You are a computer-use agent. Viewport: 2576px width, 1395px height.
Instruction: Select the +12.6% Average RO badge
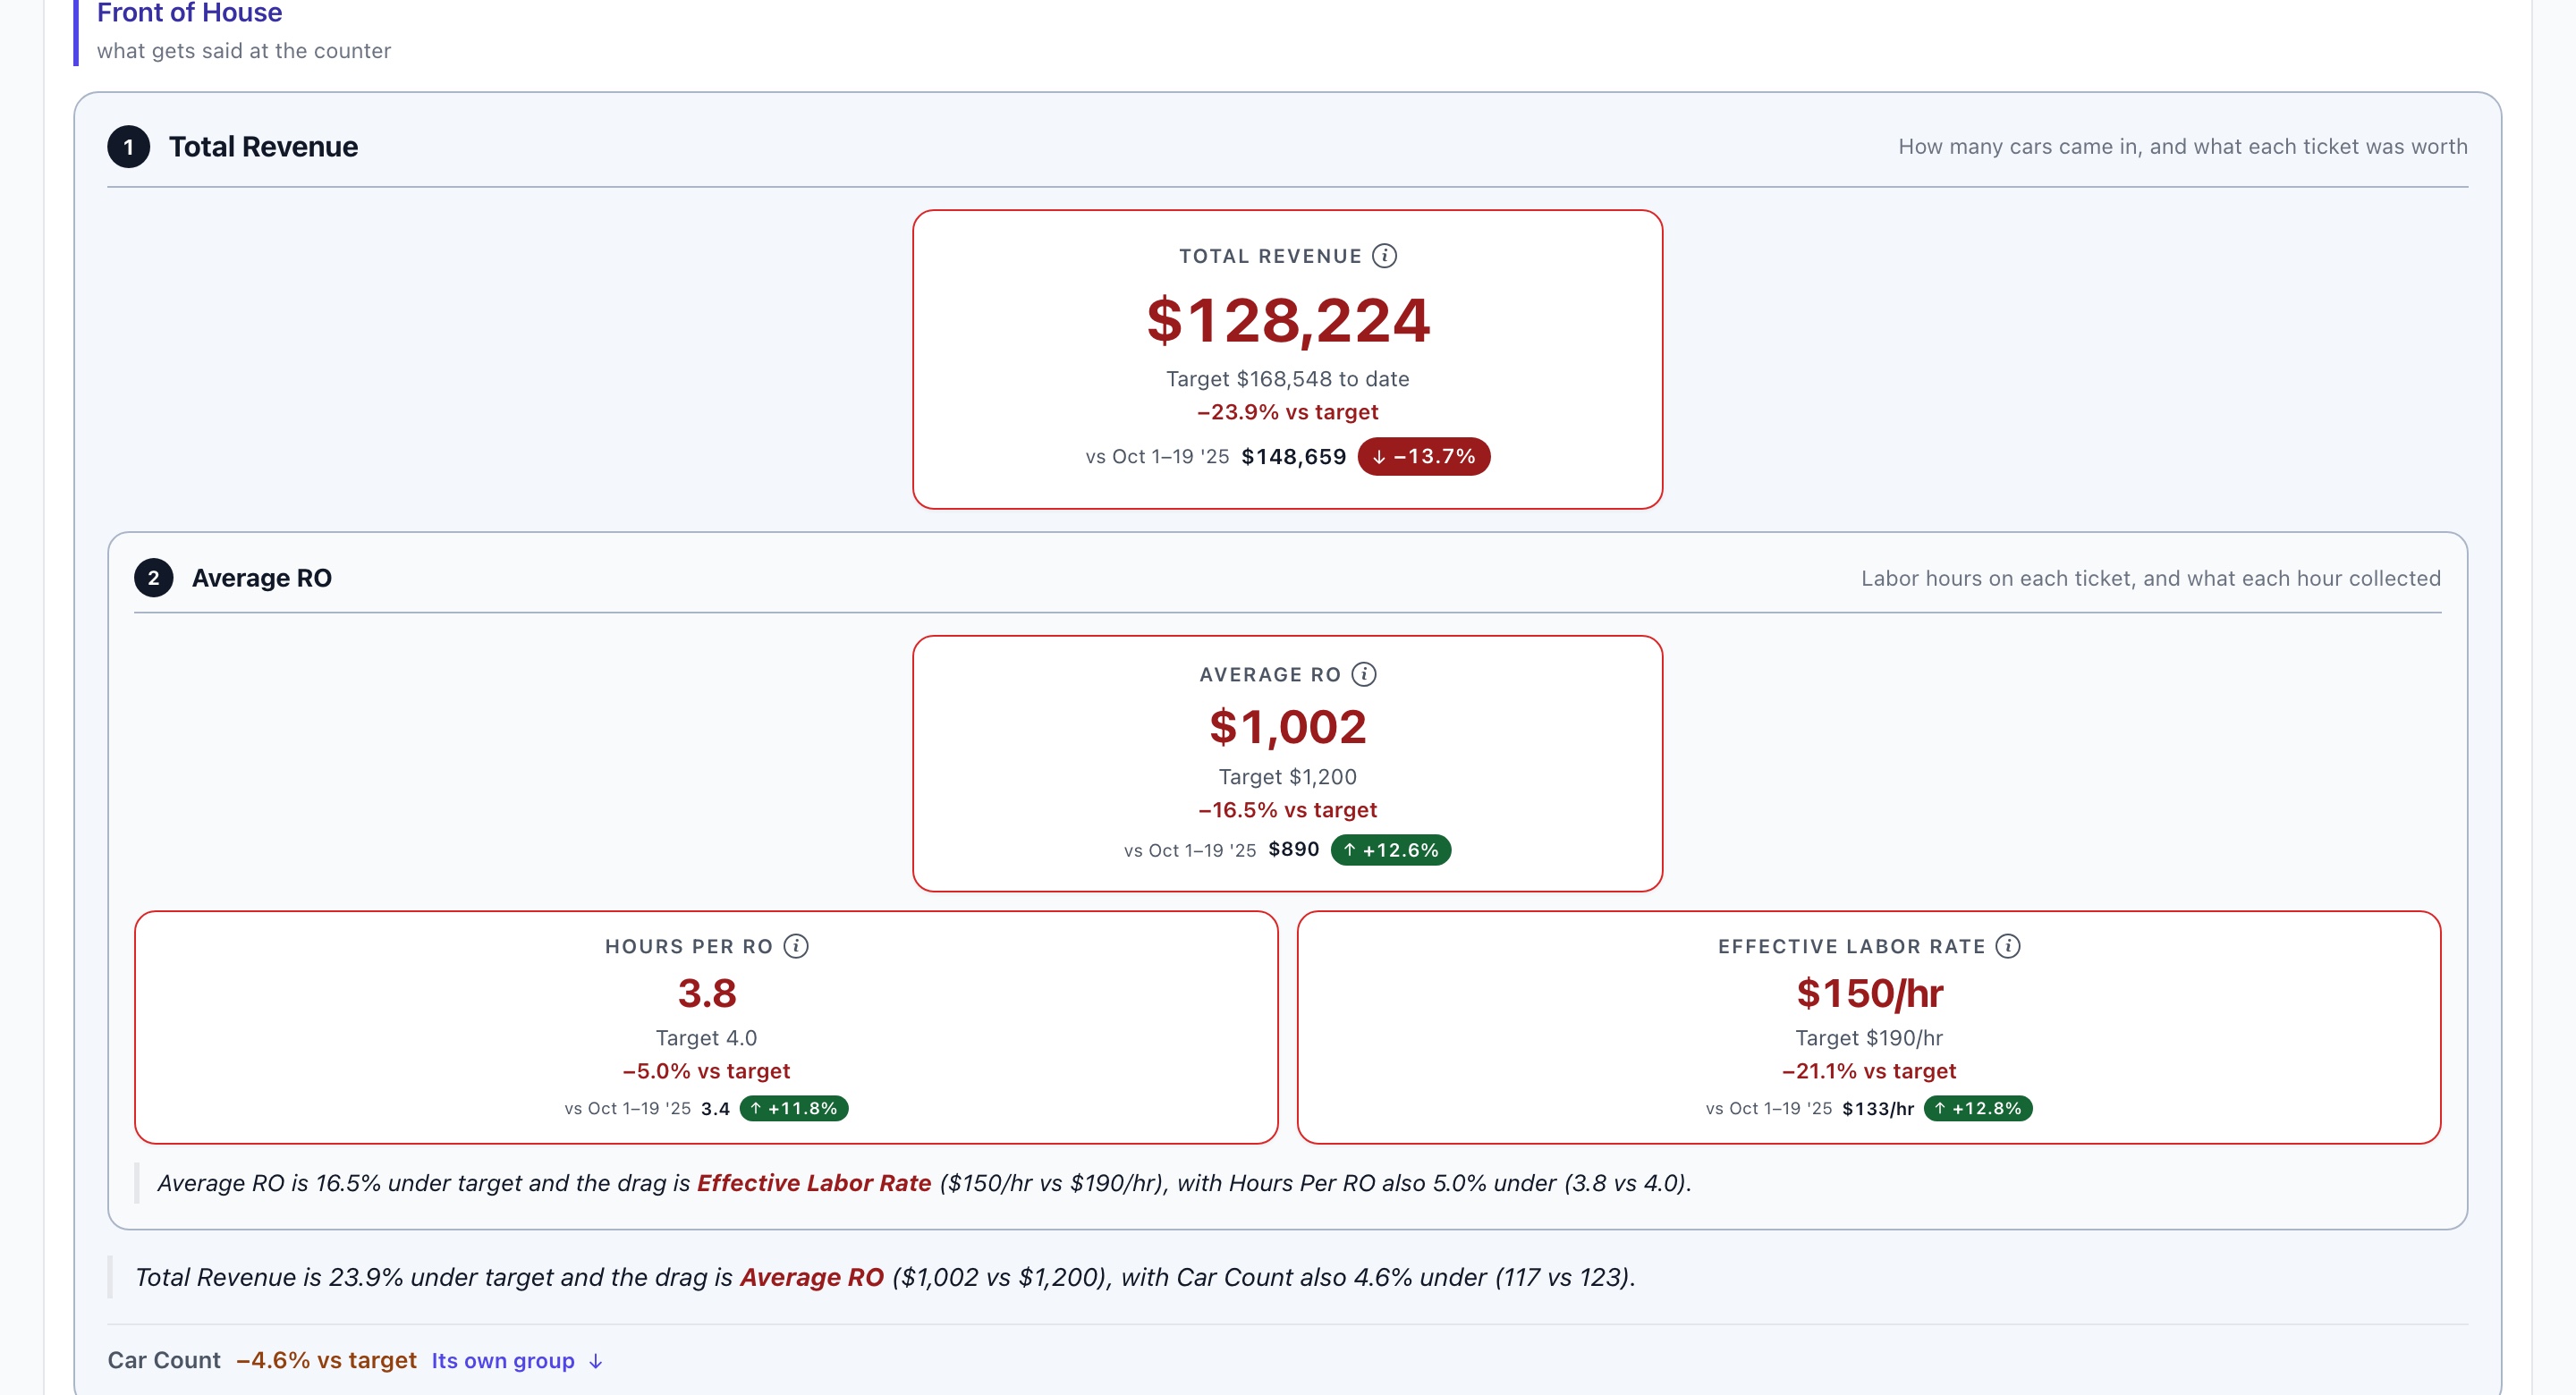1391,850
